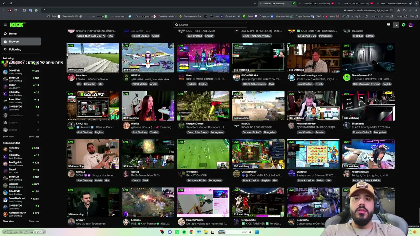Screen dimensions: 420x236
Task: Collapse Following list with Show Less
Action: (x=34, y=137)
